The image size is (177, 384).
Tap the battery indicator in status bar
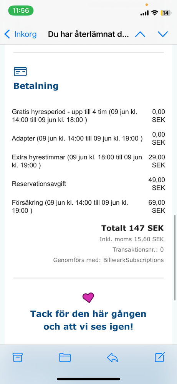pyautogui.click(x=165, y=13)
